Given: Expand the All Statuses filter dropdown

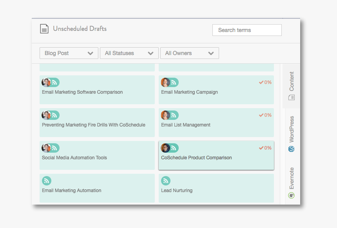Looking at the screenshot, I should coord(129,53).
